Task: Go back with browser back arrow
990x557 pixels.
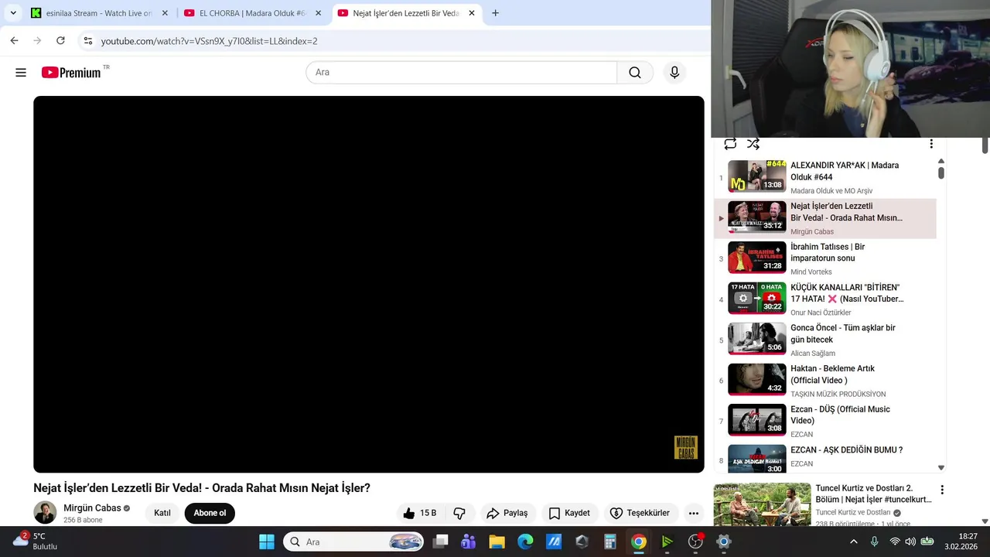Action: click(x=14, y=41)
